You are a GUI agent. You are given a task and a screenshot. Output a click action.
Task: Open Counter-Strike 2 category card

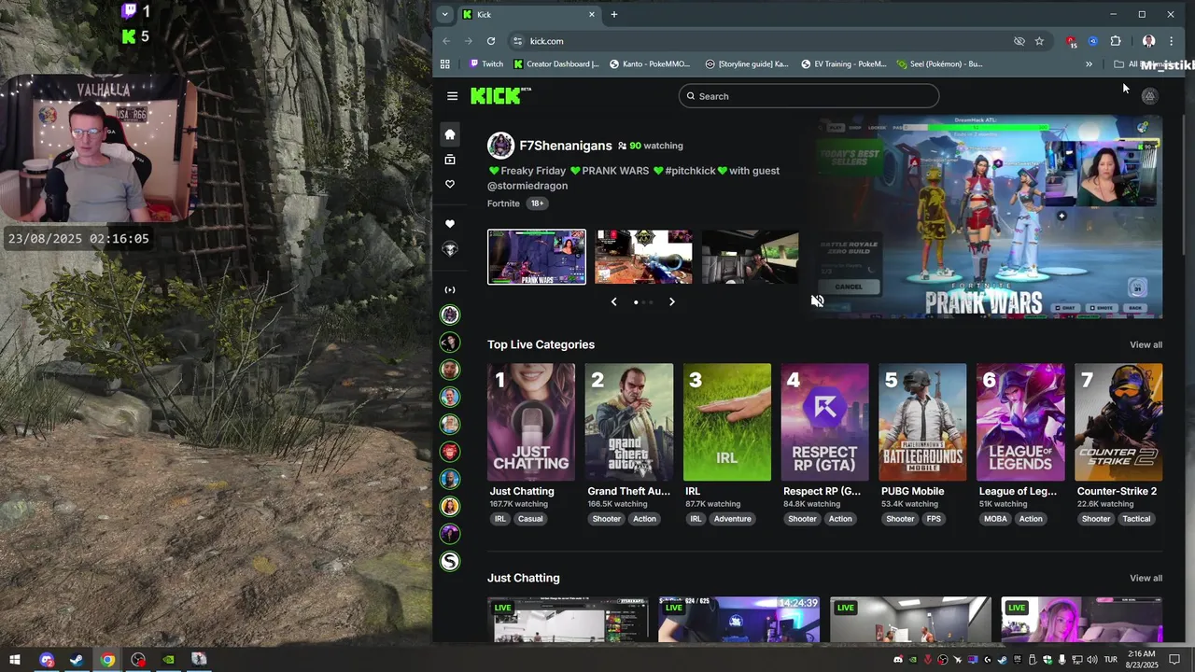1118,422
